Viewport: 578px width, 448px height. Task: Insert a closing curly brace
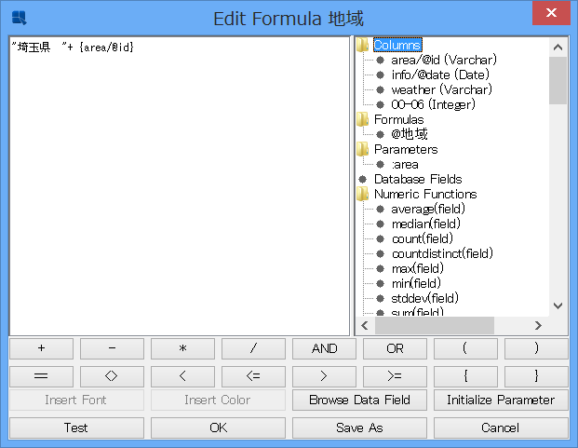[x=536, y=376]
